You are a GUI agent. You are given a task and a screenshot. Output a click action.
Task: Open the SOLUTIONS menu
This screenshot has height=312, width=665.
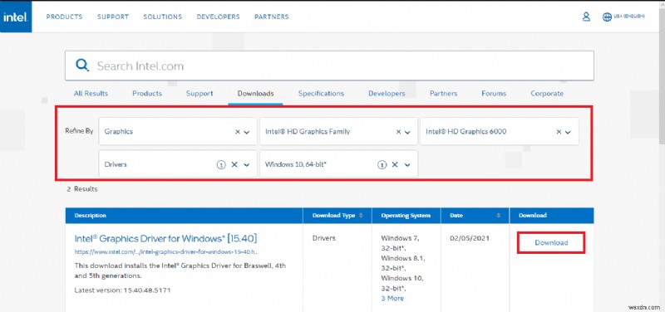tap(162, 17)
